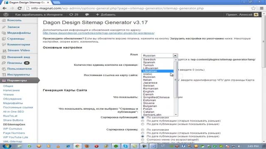The image size is (266, 149).
Task: Select English in language list
Action: [157, 91]
